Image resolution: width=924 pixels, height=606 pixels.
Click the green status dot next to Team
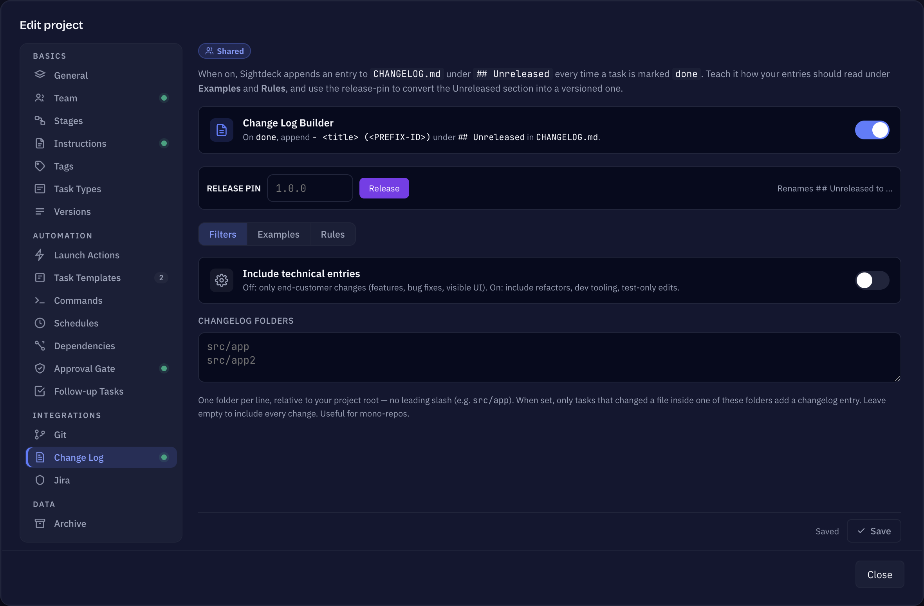pyautogui.click(x=164, y=98)
